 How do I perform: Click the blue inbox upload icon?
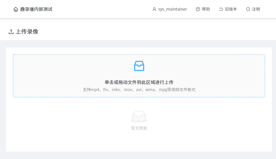(139, 66)
